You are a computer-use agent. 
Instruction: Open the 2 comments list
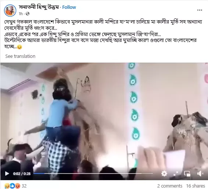170,186
